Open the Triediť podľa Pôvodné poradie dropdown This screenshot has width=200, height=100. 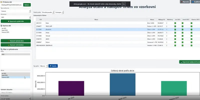[48, 12]
